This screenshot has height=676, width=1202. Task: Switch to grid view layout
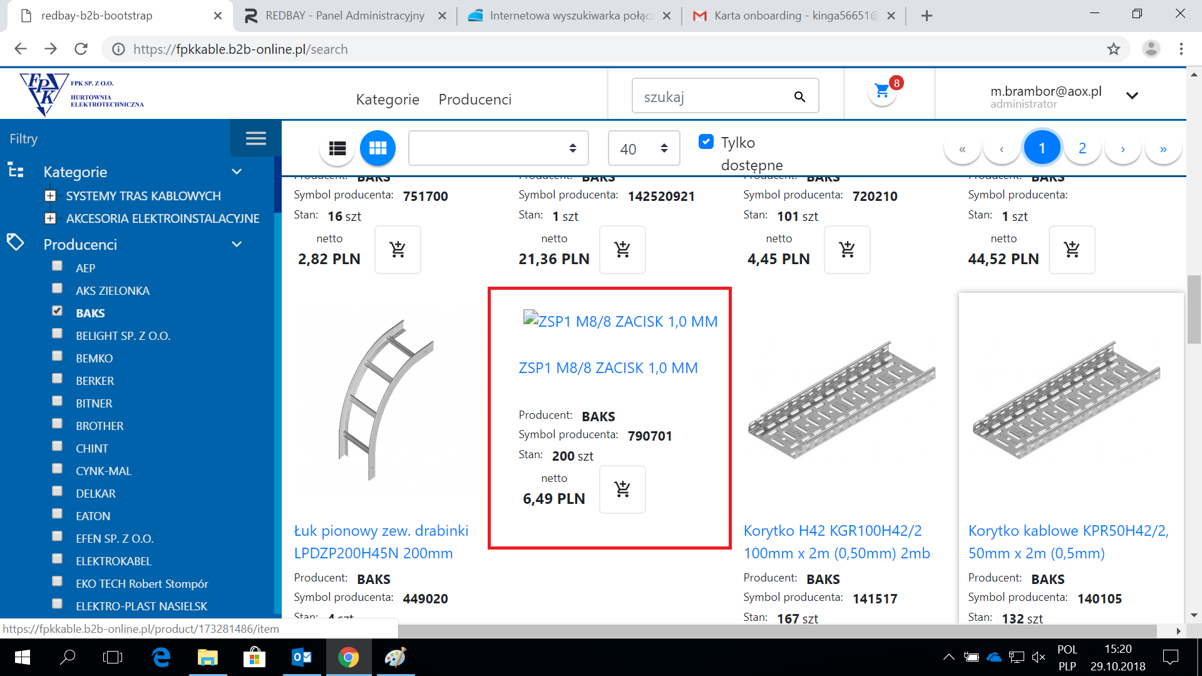pyautogui.click(x=378, y=148)
